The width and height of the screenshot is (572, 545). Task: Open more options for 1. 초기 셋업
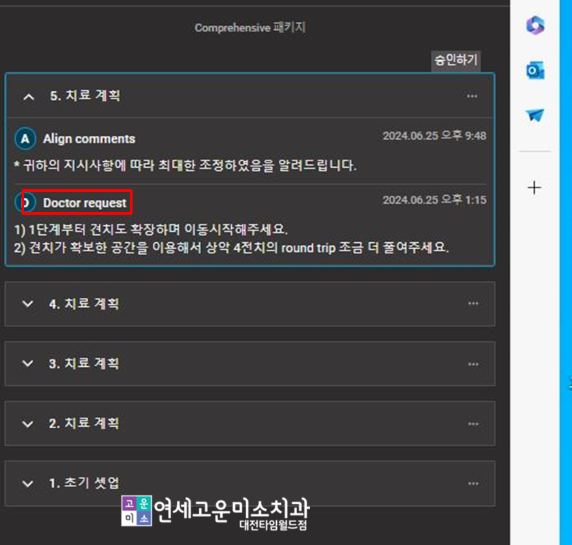[x=472, y=484]
